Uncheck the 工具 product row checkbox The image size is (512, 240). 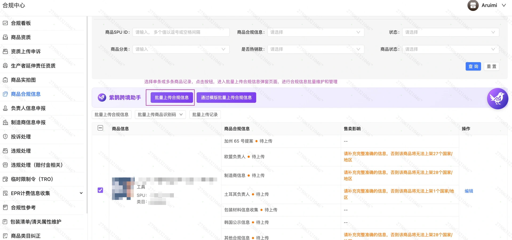coord(100,190)
